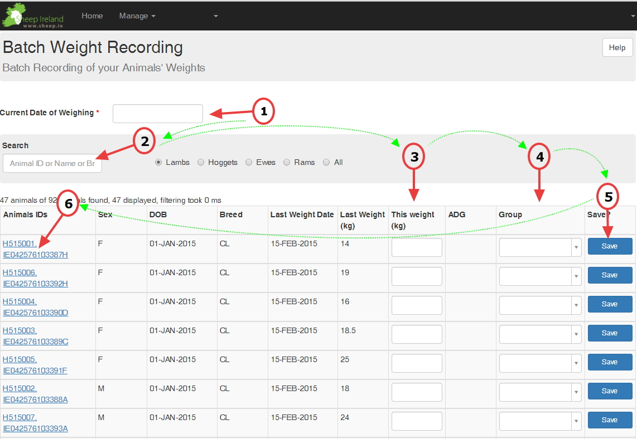
Task: Select the Rams radio button
Action: [287, 162]
